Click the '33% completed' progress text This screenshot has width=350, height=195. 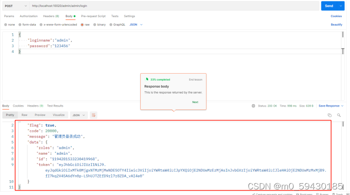pyautogui.click(x=160, y=80)
